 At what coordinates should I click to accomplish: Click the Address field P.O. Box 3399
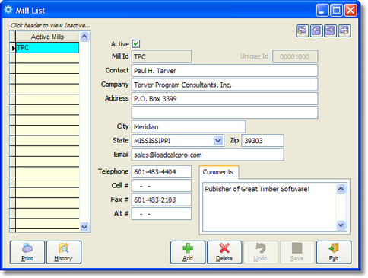224,98
